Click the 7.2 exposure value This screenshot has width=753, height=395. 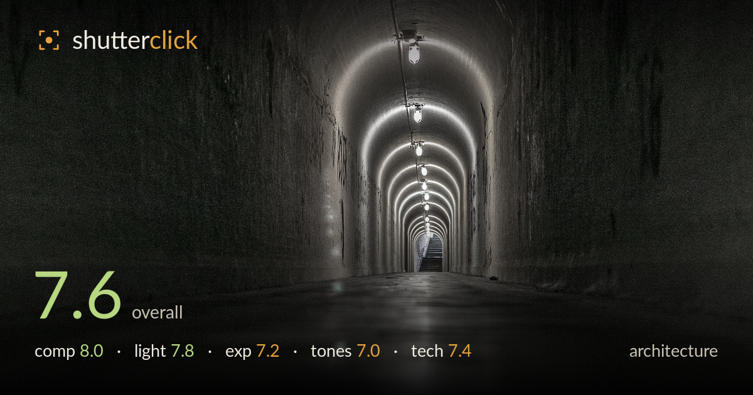coord(268,351)
